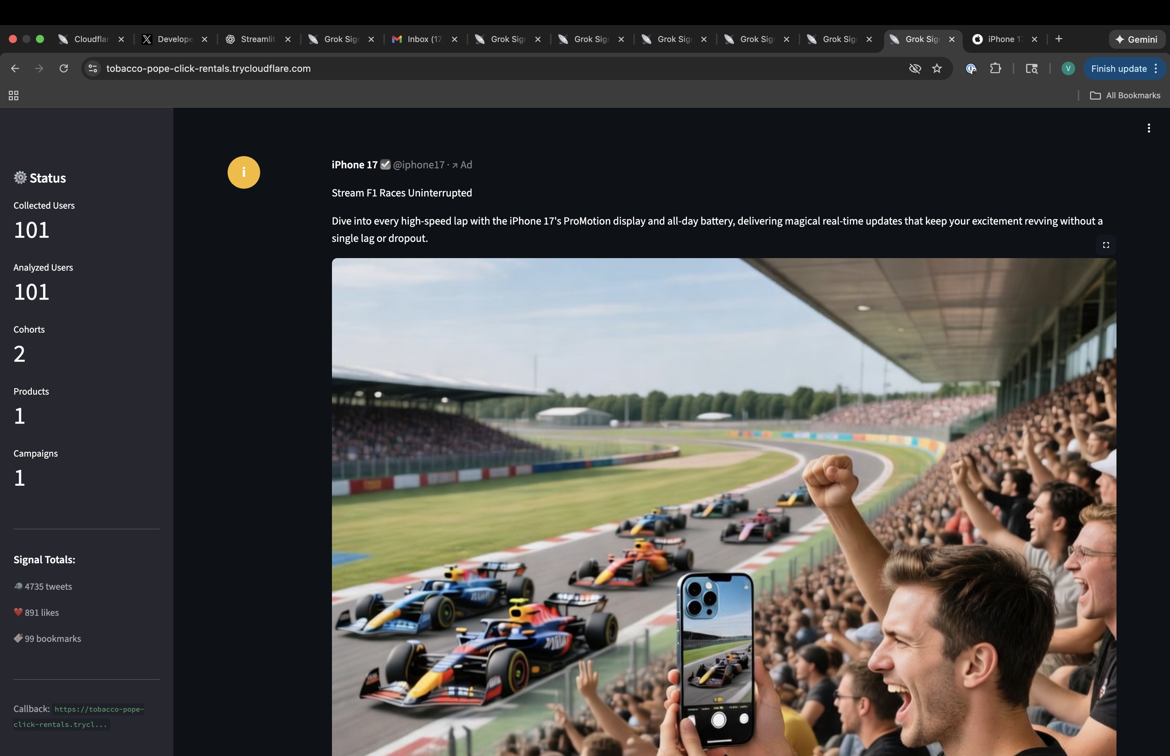Open the bookmarks bar apps grid icon
The image size is (1170, 756).
pos(14,95)
